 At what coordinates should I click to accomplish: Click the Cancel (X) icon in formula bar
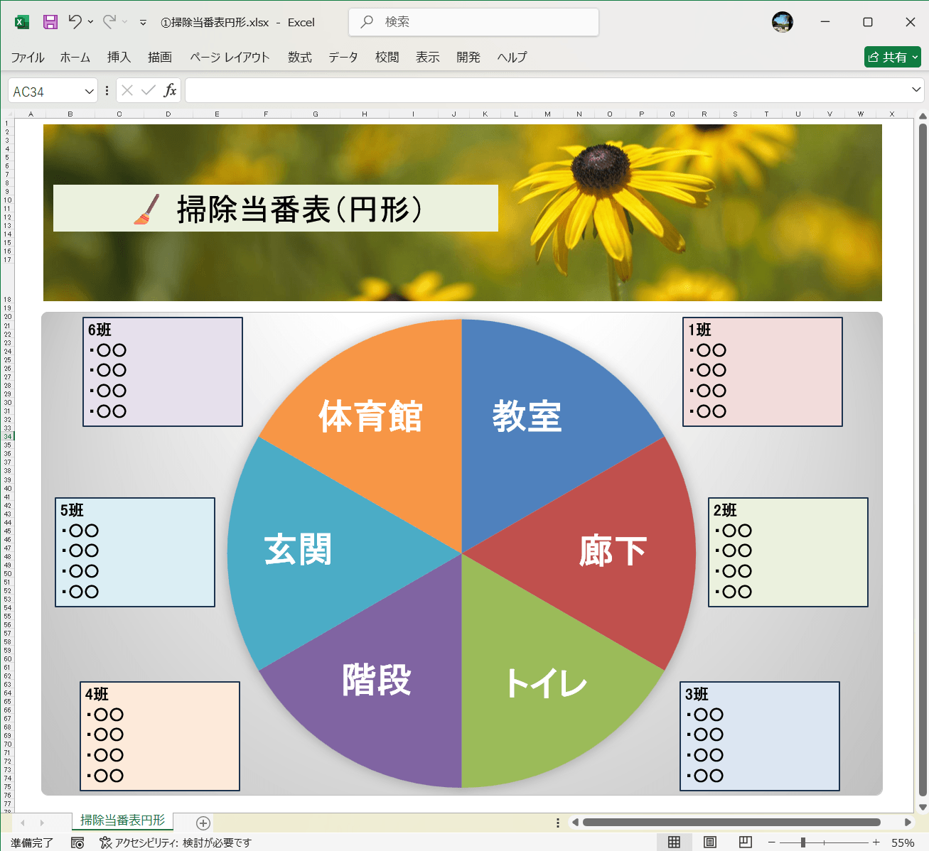(x=127, y=90)
